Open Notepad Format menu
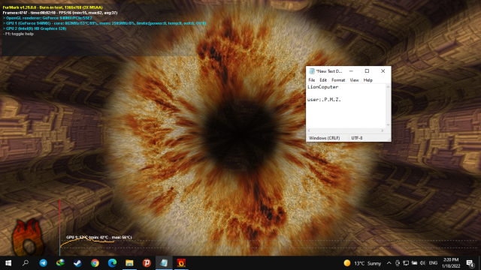This screenshot has width=481, height=270. pos(338,80)
